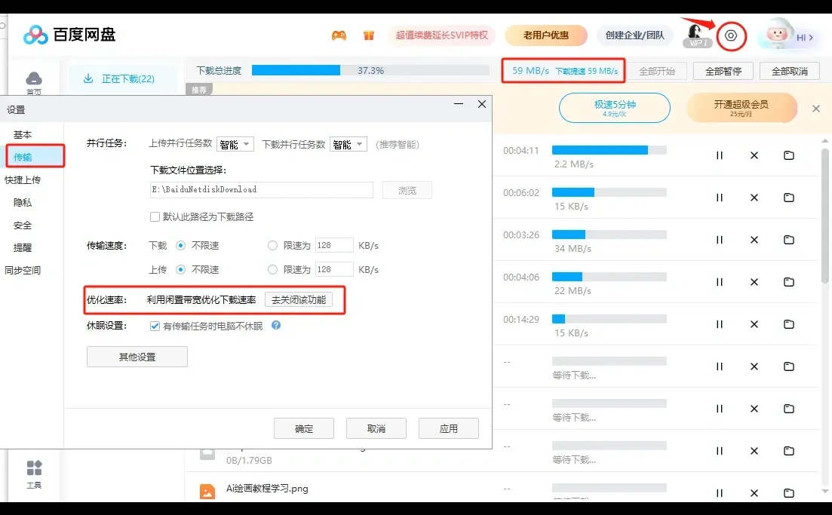Image resolution: width=832 pixels, height=515 pixels.
Task: Open the 下载并行任务数 智能 dropdown
Action: tap(348, 143)
